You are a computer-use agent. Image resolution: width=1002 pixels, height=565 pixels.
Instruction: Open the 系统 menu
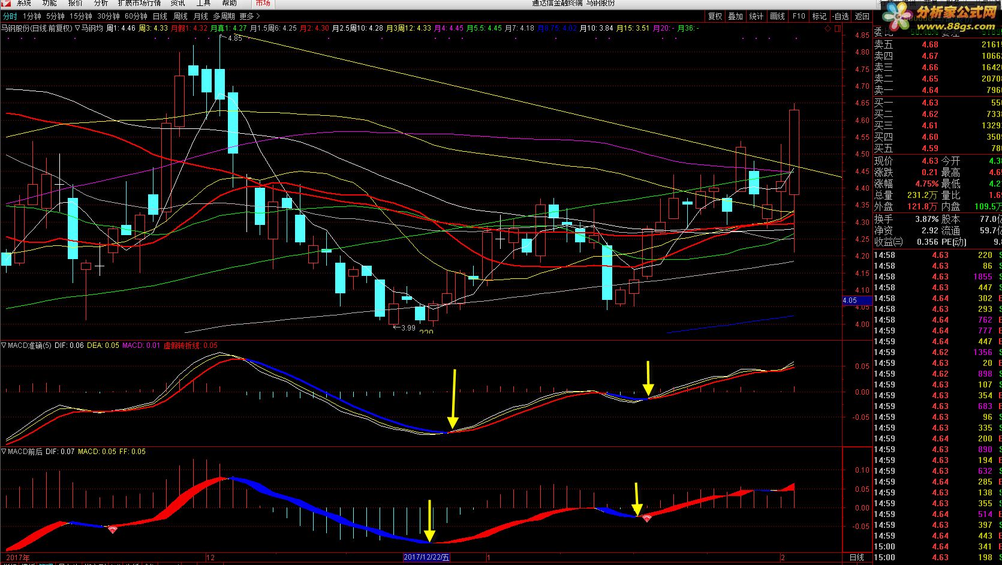[24, 3]
